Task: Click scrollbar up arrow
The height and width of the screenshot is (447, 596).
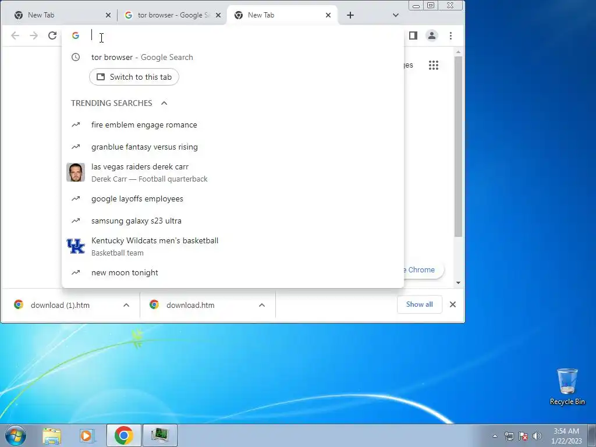Action: point(459,52)
